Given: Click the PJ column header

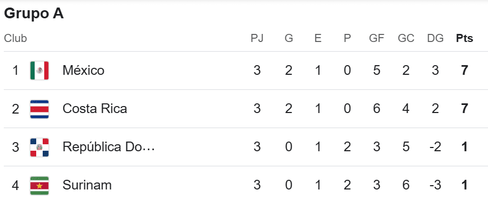Looking at the screenshot, I should point(257,38).
